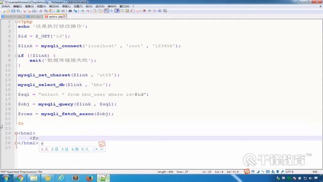The image size is (323, 182).
Task: Open the Windows Start button
Action: point(6,178)
